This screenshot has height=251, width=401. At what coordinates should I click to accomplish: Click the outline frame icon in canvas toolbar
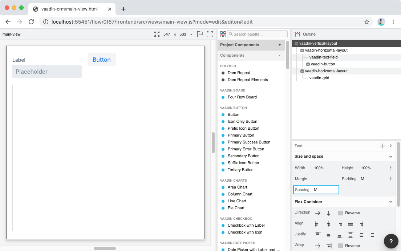(x=210, y=34)
